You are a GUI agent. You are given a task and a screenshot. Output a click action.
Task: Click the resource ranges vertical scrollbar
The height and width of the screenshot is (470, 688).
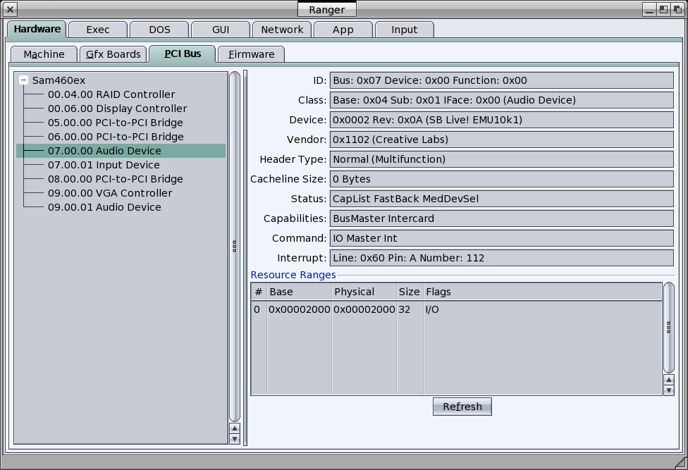pyautogui.click(x=669, y=327)
